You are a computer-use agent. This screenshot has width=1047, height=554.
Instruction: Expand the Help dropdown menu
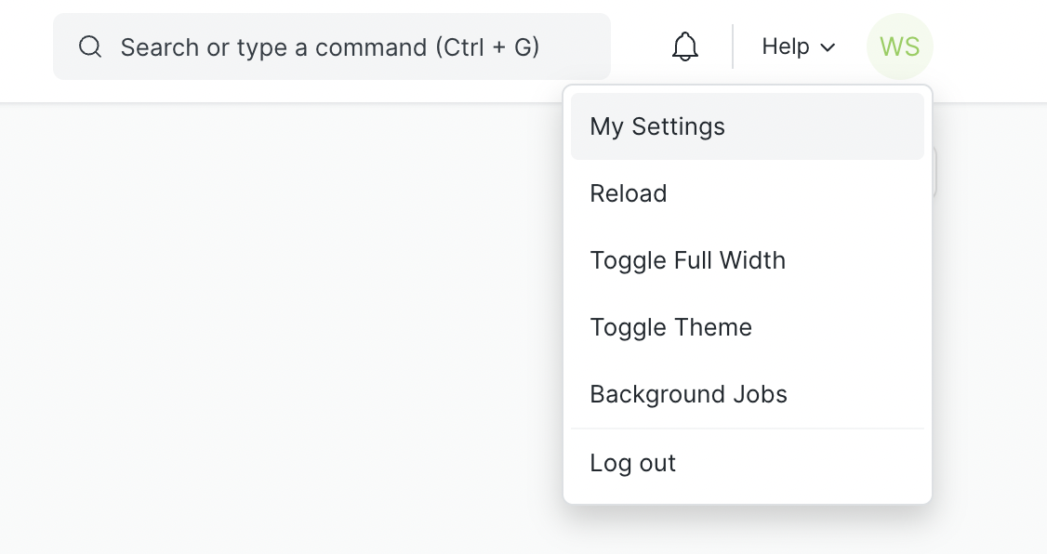[x=799, y=46]
